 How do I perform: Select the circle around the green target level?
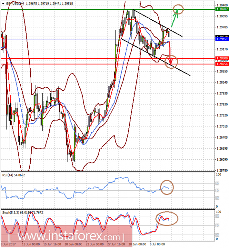click(x=178, y=9)
